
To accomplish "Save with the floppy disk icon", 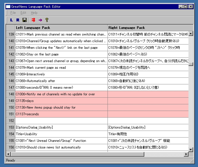I will point(25,20).
